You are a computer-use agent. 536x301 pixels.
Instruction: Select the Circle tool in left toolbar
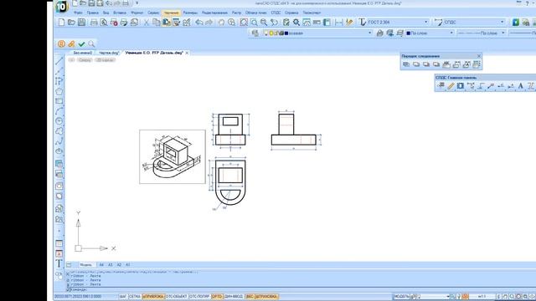pyautogui.click(x=59, y=121)
